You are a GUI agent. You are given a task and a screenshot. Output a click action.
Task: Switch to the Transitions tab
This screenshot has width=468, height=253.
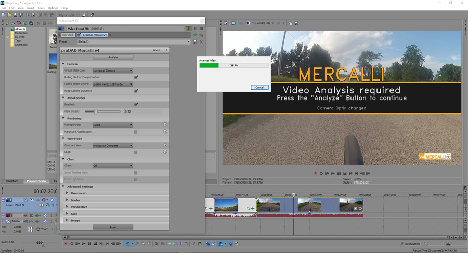click(12, 181)
